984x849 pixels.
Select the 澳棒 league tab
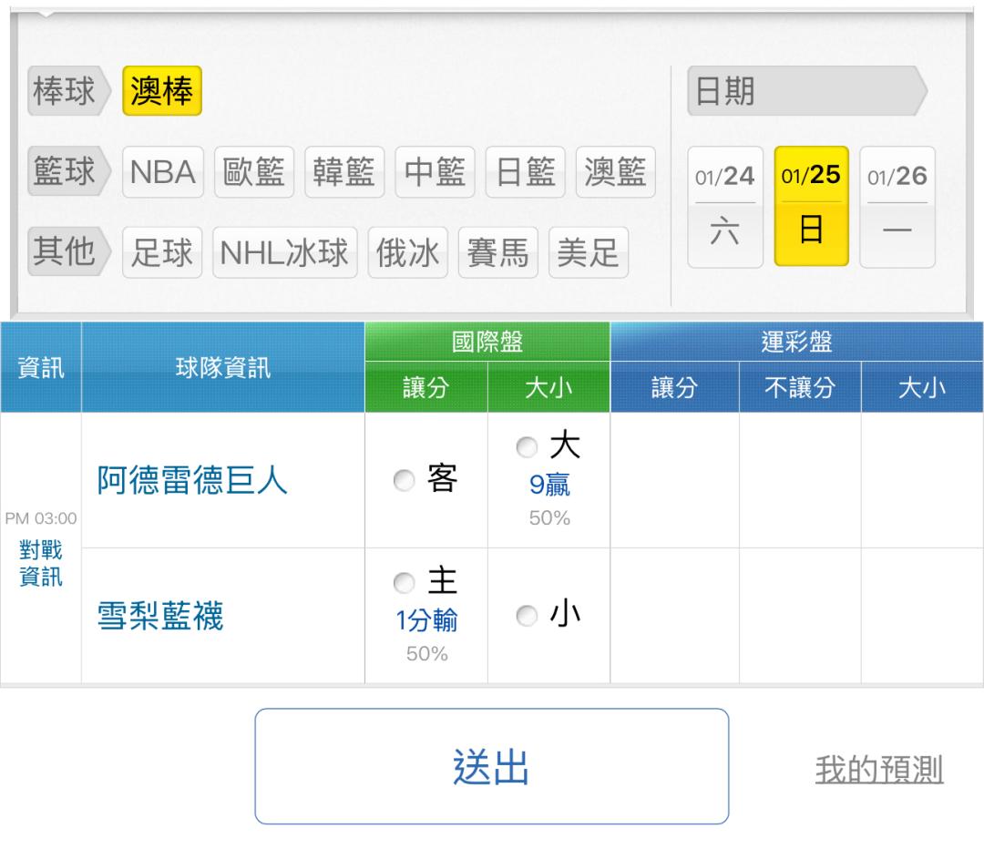pos(162,93)
